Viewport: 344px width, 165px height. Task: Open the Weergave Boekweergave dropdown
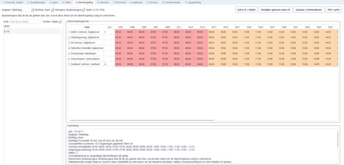click(x=75, y=10)
